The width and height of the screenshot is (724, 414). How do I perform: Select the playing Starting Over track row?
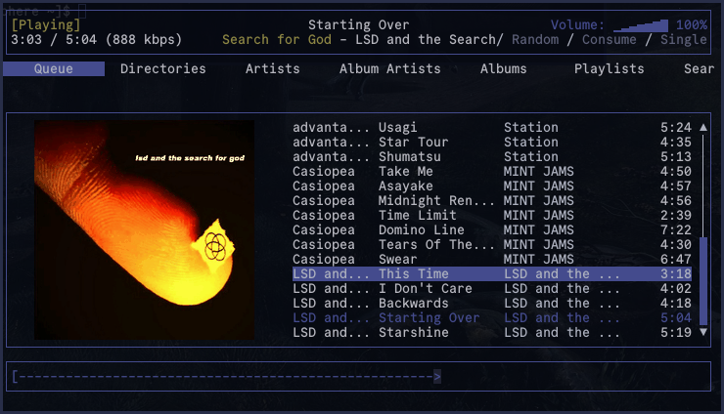(x=492, y=317)
